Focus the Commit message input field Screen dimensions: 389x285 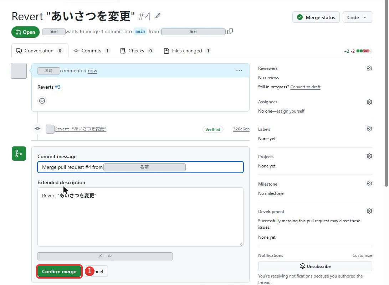pos(140,167)
